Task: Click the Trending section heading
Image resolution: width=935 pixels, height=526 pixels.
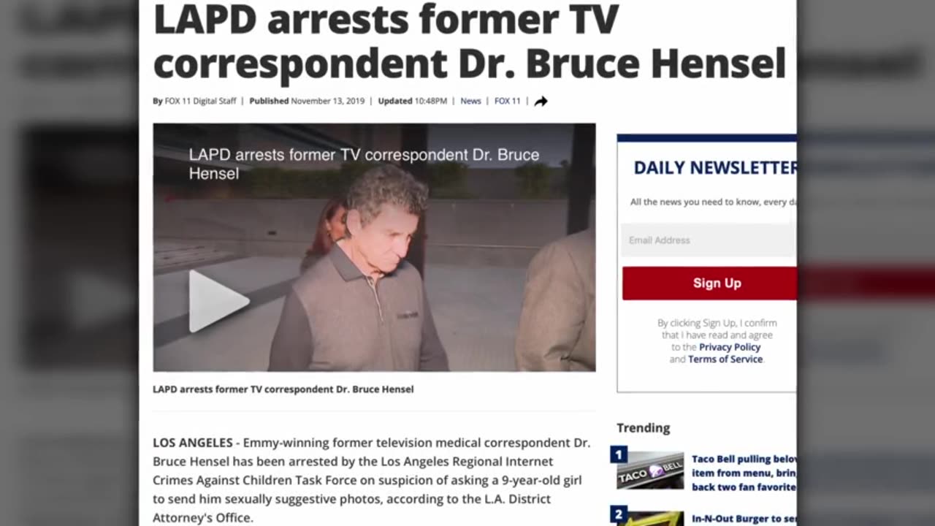Action: (x=643, y=428)
